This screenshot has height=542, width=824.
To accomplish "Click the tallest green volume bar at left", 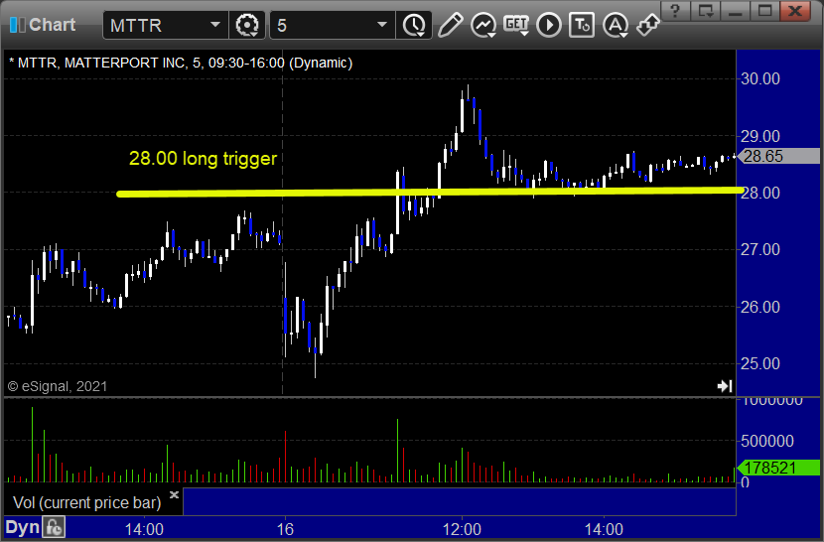I will [32, 444].
